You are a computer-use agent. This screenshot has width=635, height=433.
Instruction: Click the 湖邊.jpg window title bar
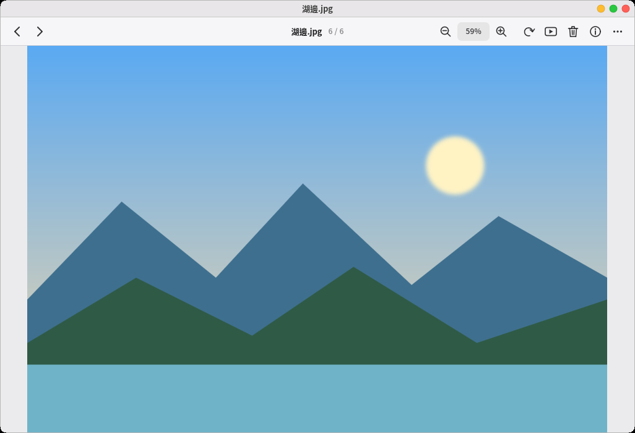tap(317, 9)
